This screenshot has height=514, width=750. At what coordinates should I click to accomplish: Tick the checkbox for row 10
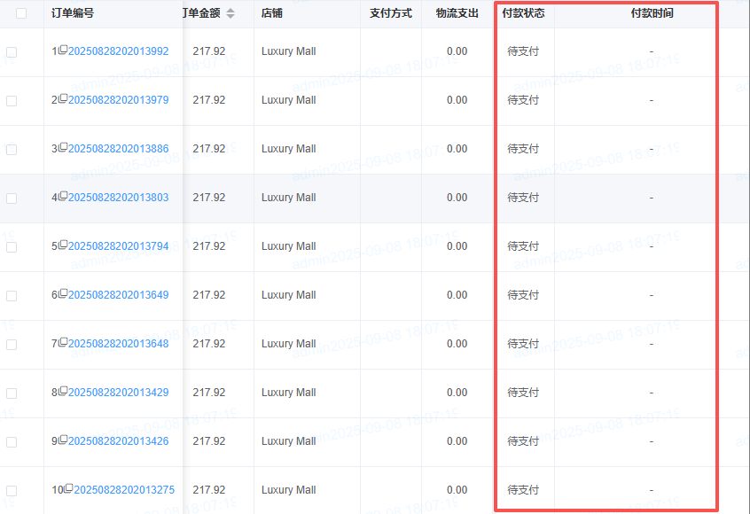(x=12, y=491)
